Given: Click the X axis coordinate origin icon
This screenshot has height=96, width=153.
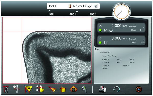Looking at the screenshot, I should (x=106, y=30).
